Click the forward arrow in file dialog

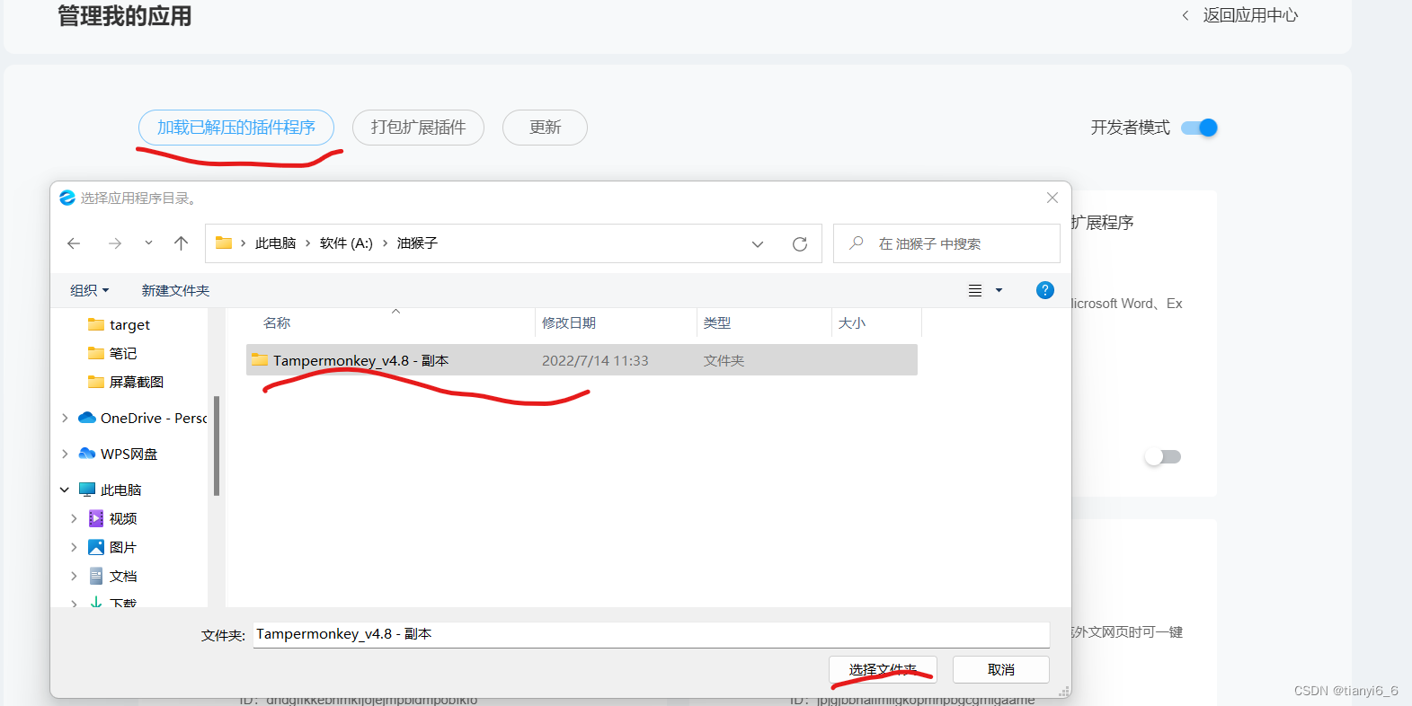point(115,243)
